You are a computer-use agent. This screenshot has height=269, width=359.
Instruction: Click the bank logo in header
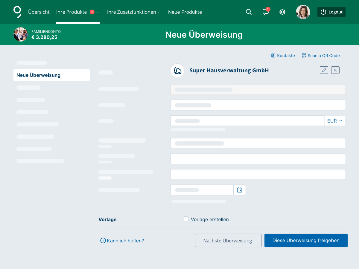coord(17,12)
